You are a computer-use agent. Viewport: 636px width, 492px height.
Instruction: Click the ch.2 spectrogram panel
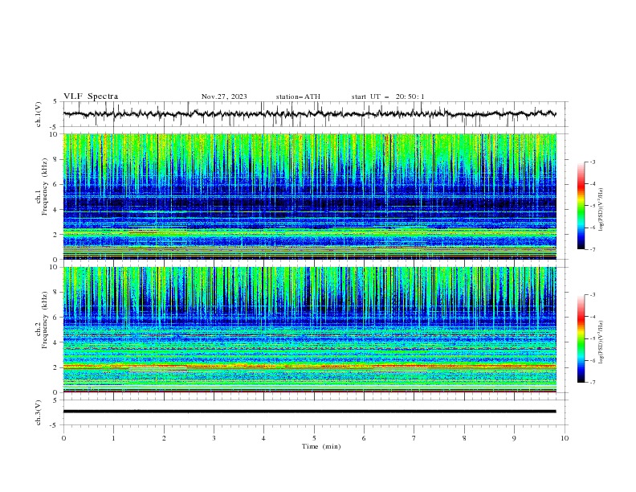pos(310,330)
